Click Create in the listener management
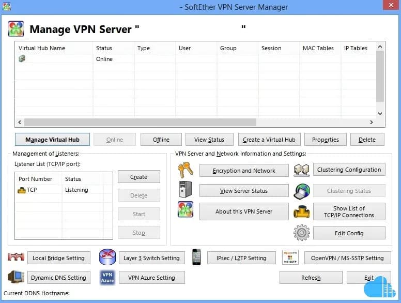 tap(139, 177)
